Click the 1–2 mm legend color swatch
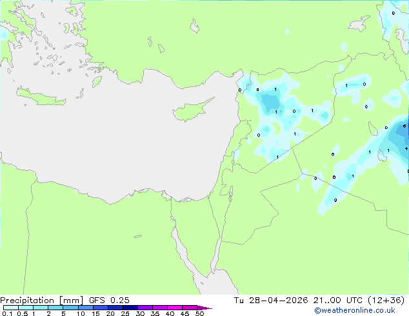The height and width of the screenshot is (316, 409). coord(41,308)
